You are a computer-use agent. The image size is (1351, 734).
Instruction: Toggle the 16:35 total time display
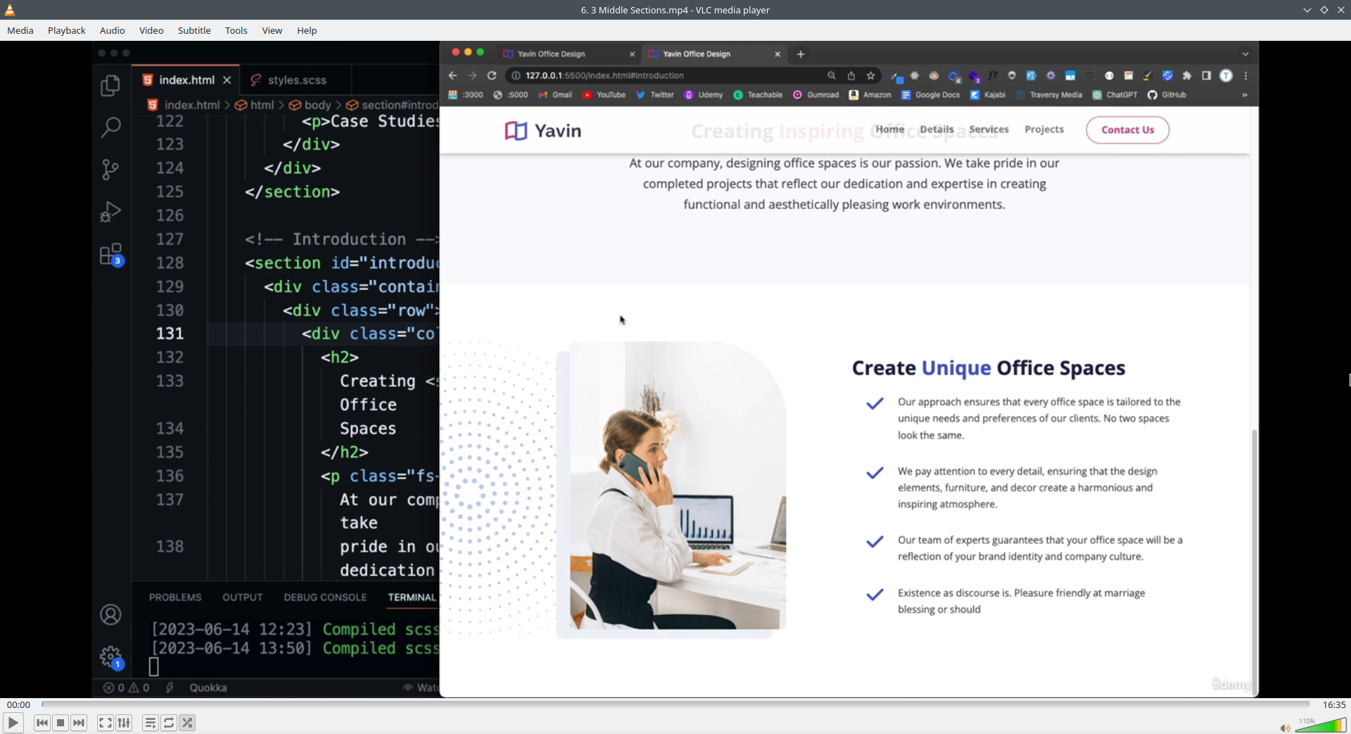click(x=1333, y=704)
